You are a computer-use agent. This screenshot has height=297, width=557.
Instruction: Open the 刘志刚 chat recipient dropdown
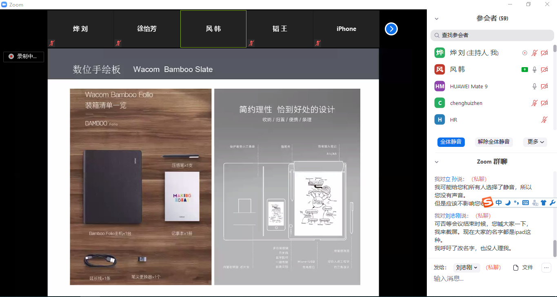(466, 267)
